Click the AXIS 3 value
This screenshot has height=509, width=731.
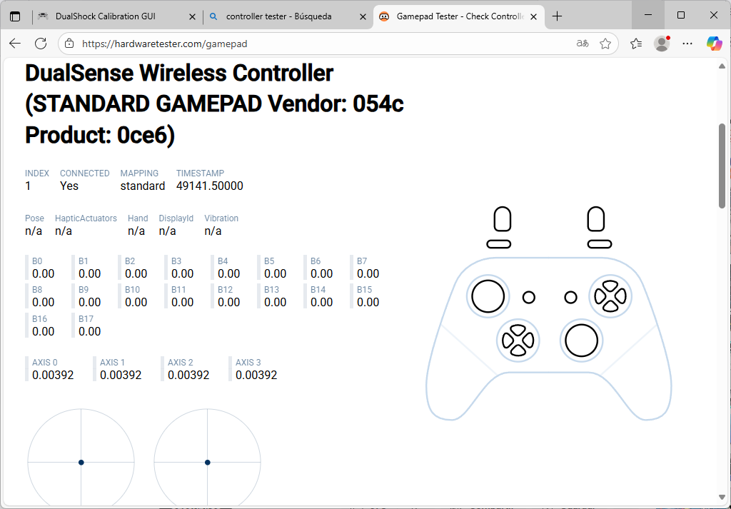click(x=256, y=376)
